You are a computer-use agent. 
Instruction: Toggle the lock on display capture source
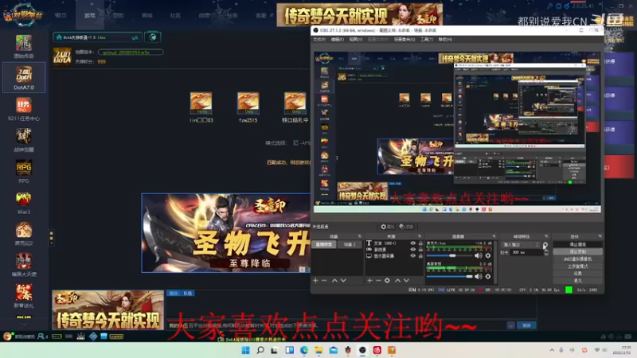(x=421, y=256)
